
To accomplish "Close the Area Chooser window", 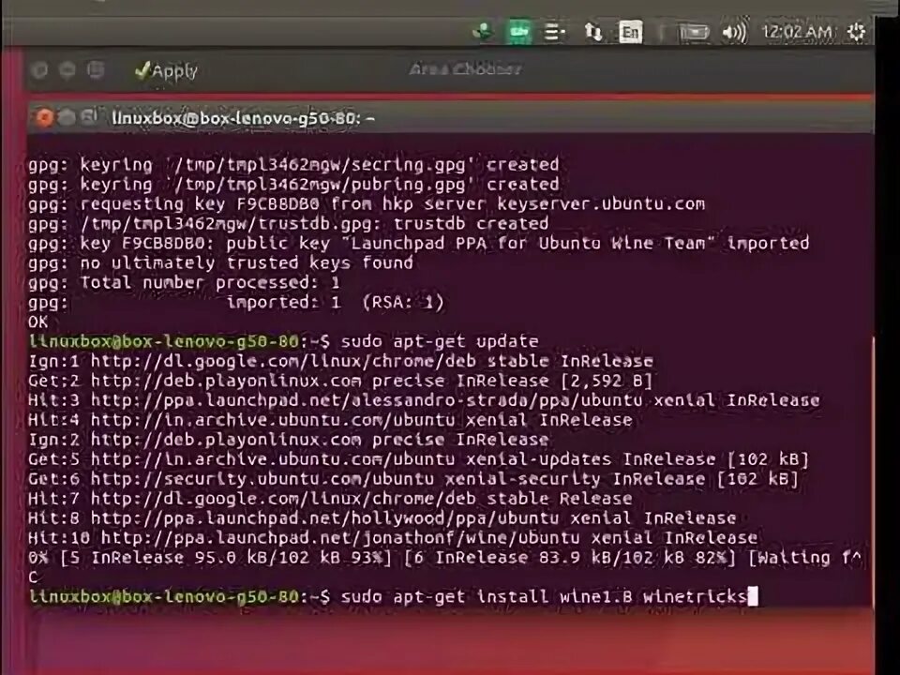I will pos(39,70).
